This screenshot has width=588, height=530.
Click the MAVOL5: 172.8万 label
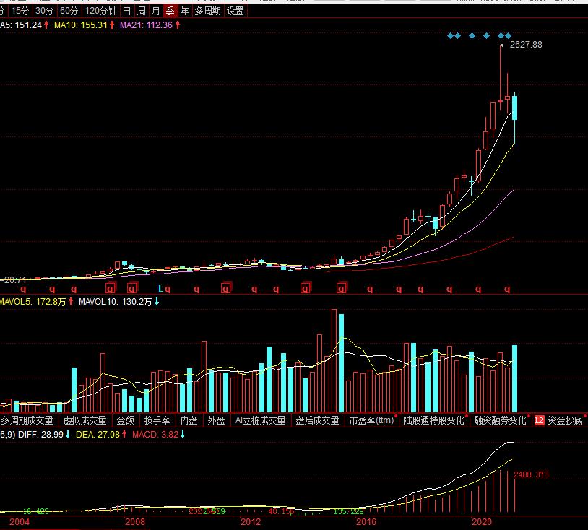[x=33, y=302]
